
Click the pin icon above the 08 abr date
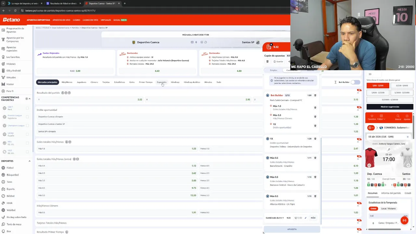(389, 150)
